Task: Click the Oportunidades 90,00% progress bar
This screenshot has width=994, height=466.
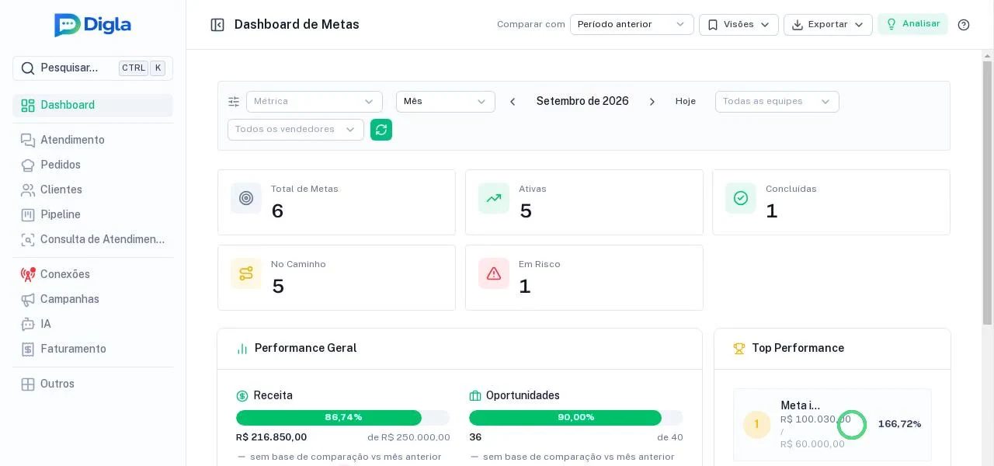Action: click(x=576, y=418)
